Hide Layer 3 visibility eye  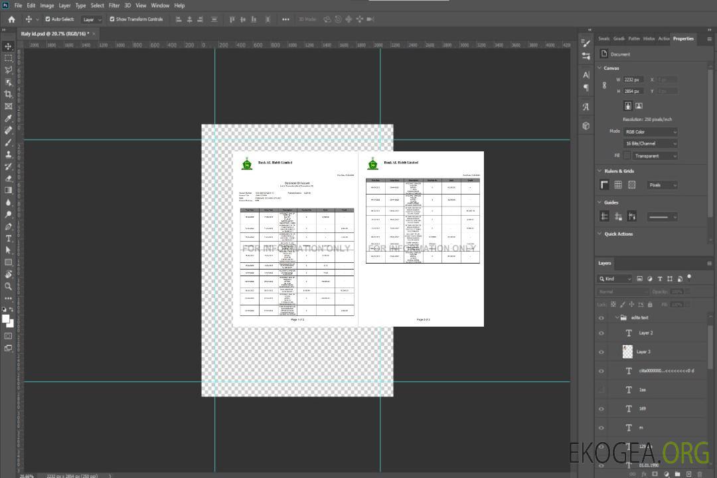tap(601, 353)
